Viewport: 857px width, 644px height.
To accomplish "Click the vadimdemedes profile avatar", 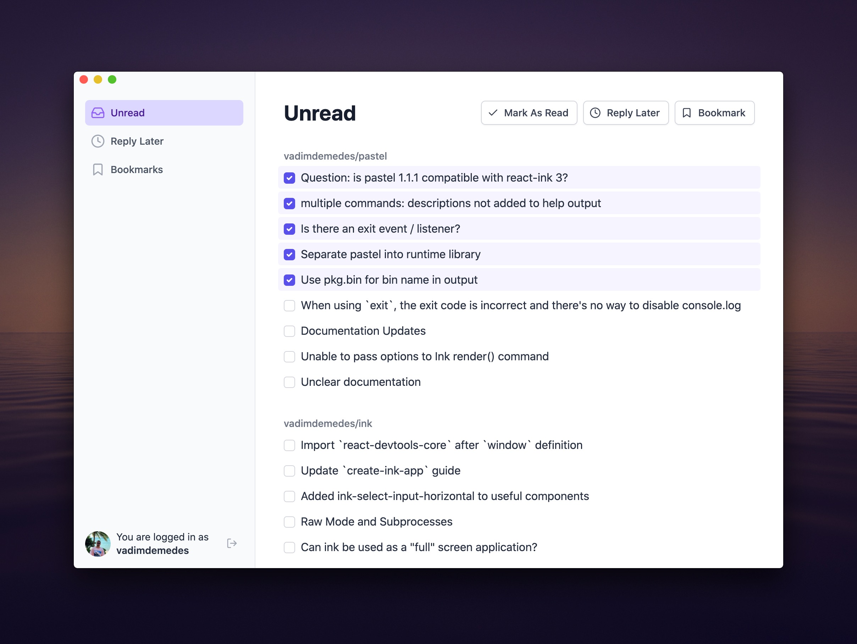I will [98, 544].
